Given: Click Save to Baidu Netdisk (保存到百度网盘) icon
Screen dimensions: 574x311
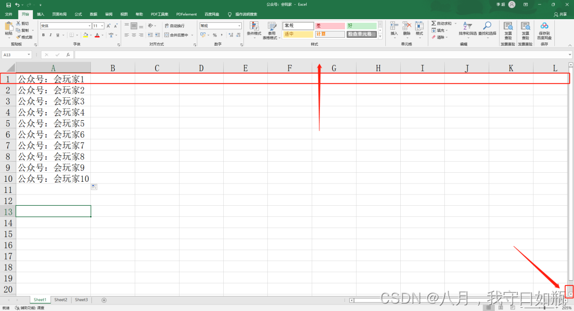Looking at the screenshot, I should [x=544, y=26].
